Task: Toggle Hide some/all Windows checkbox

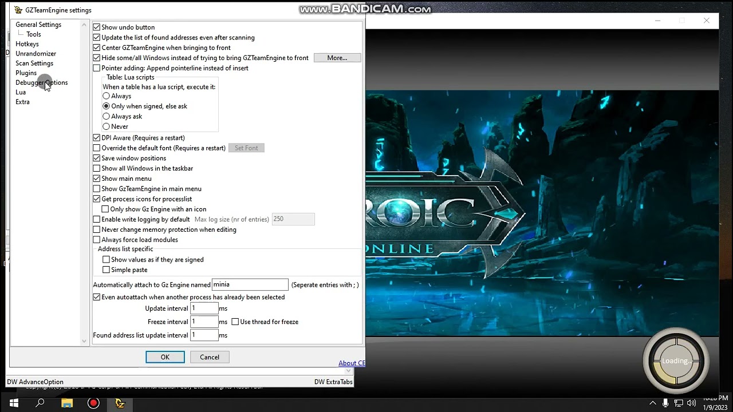Action: (x=97, y=58)
